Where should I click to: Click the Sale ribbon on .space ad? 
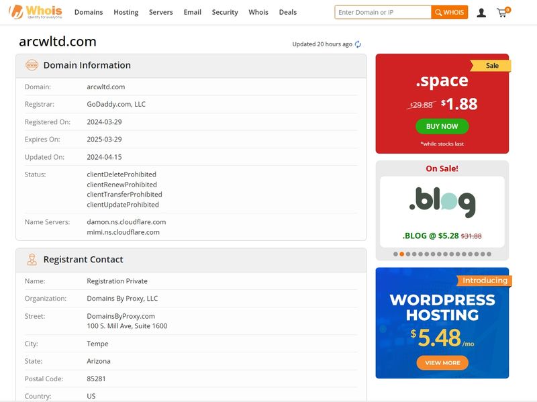(x=491, y=65)
